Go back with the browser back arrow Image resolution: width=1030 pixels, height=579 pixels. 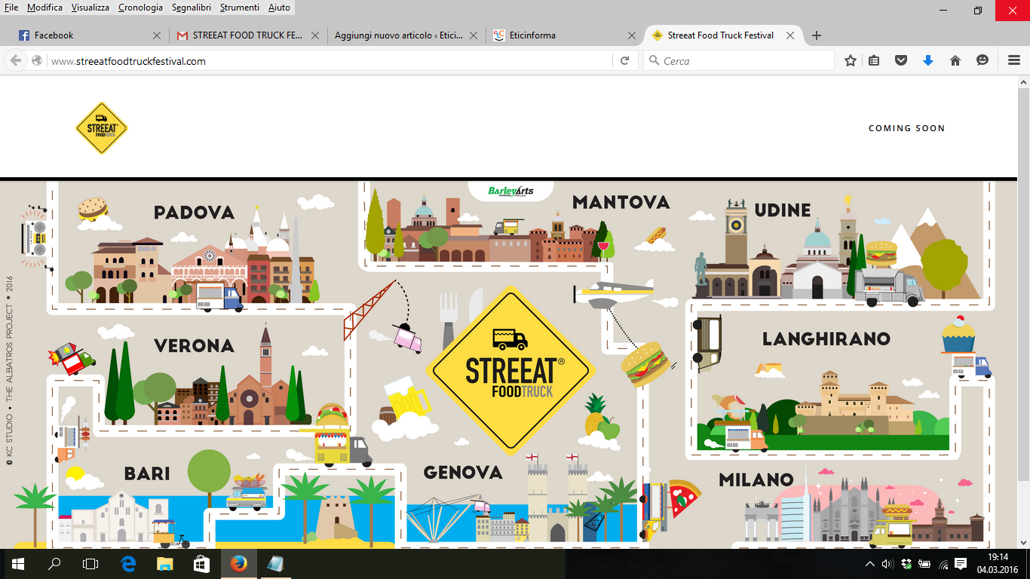point(15,61)
